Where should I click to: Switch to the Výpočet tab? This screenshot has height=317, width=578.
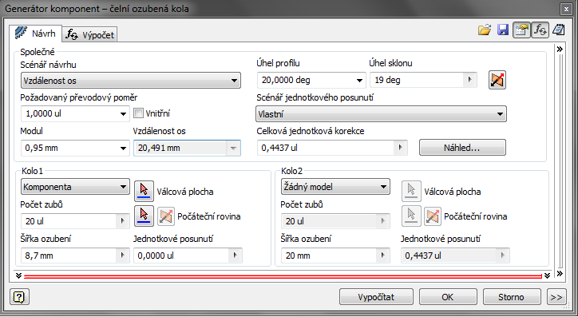pos(90,34)
